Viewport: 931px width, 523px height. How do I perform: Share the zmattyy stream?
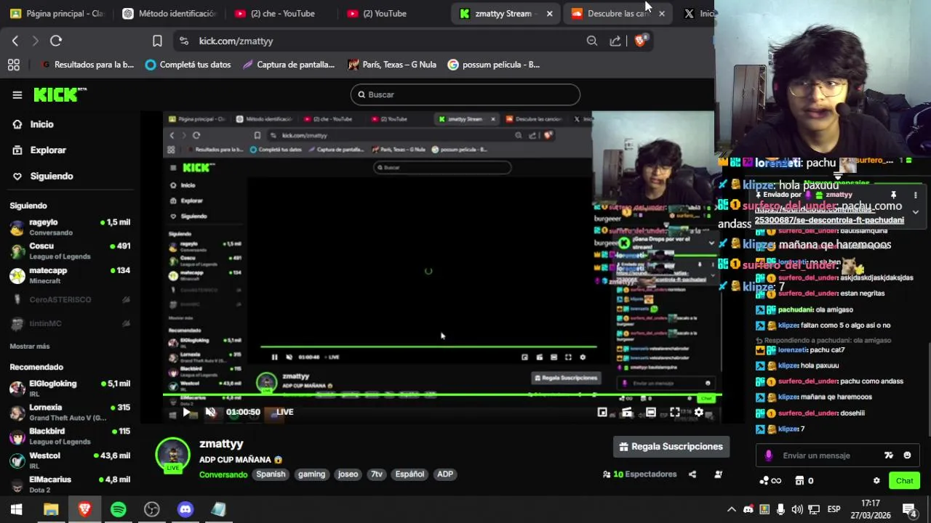pos(692,474)
